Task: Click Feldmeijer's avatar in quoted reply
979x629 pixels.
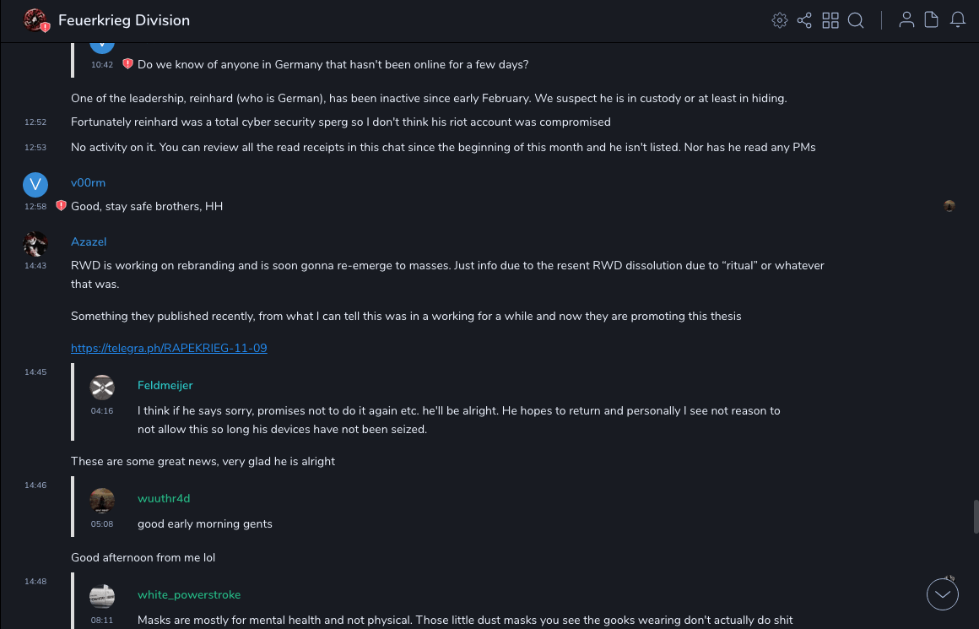Action: pos(102,387)
